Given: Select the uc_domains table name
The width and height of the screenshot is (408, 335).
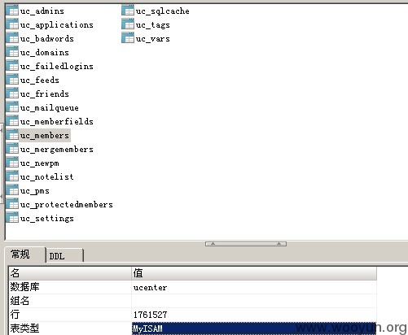Looking at the screenshot, I should click(x=45, y=53).
